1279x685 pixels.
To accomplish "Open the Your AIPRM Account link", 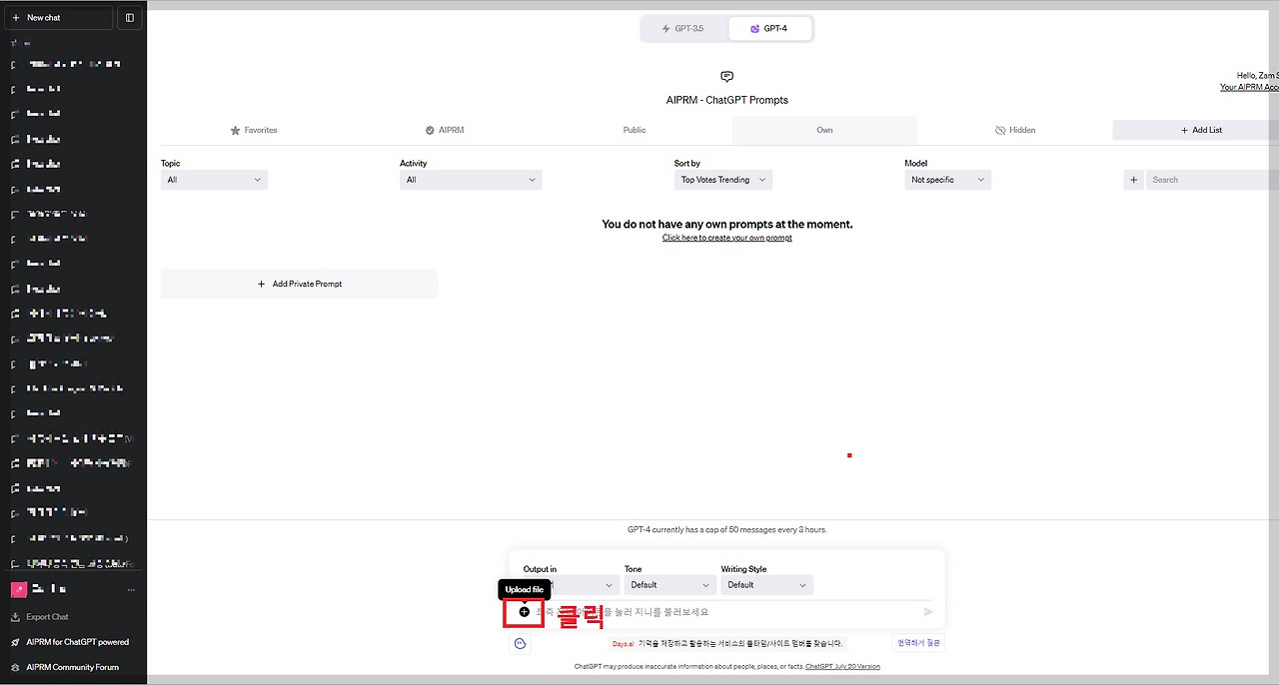I will pyautogui.click(x=1249, y=87).
